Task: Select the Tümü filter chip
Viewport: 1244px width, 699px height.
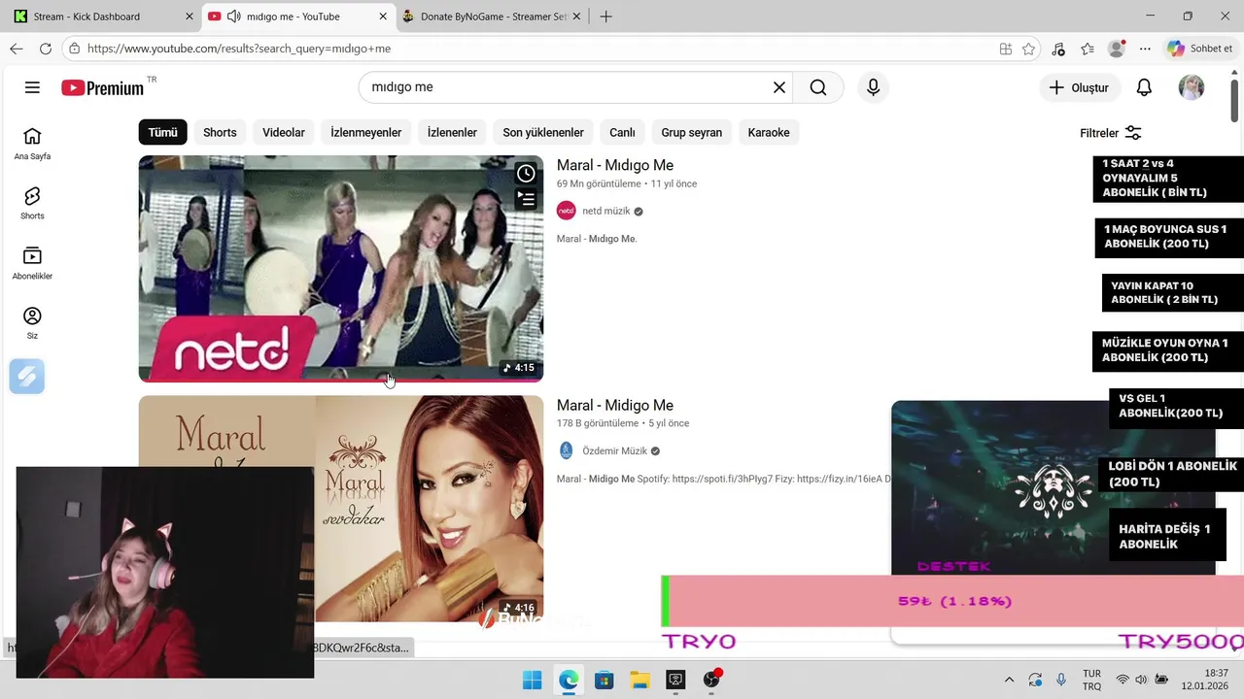Action: click(162, 132)
